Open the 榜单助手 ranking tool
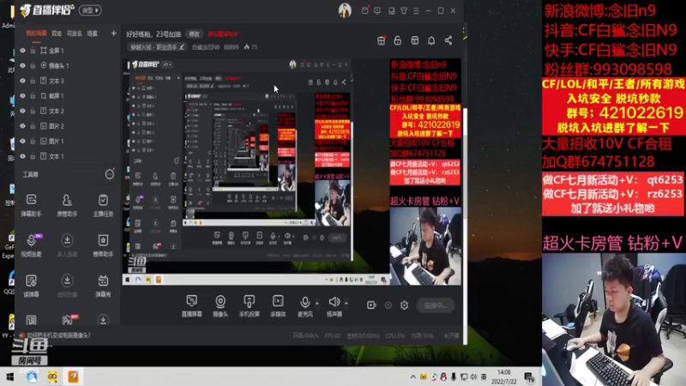The width and height of the screenshot is (686, 386). (x=103, y=245)
